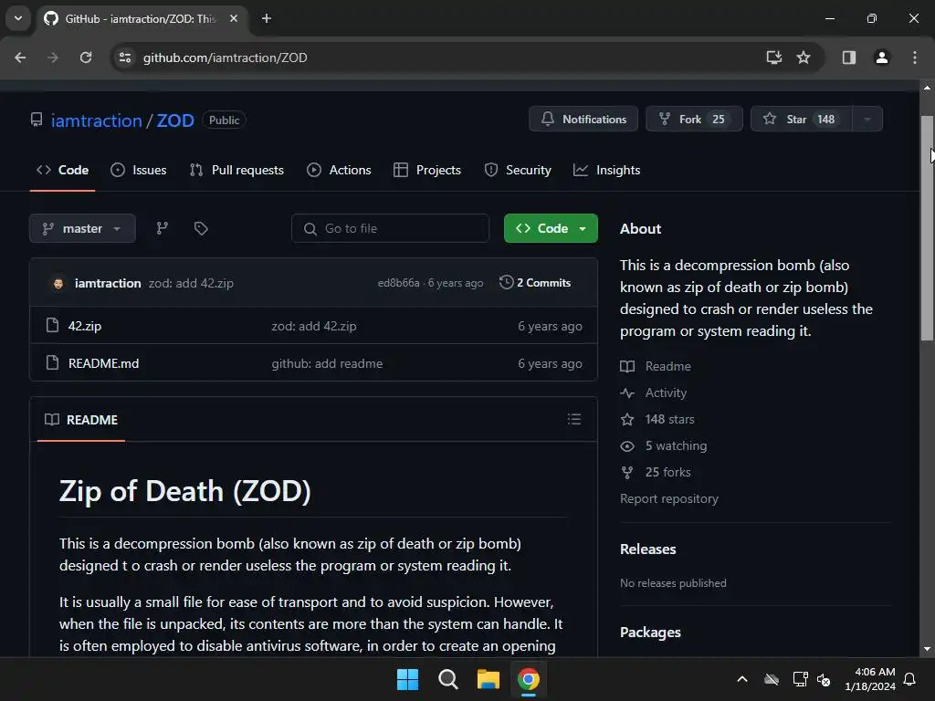Open the README.md file
935x701 pixels.
tap(104, 363)
